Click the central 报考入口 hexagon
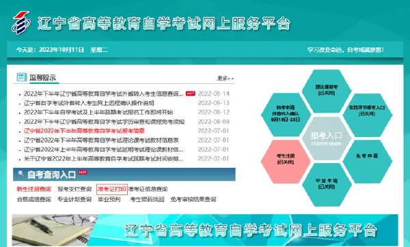The width and height of the screenshot is (410, 247). coord(327,139)
